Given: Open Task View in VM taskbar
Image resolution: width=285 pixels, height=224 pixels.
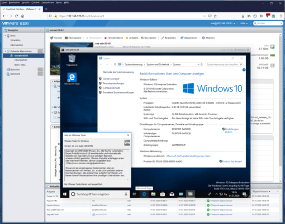Looking at the screenshot, I should 134,194.
